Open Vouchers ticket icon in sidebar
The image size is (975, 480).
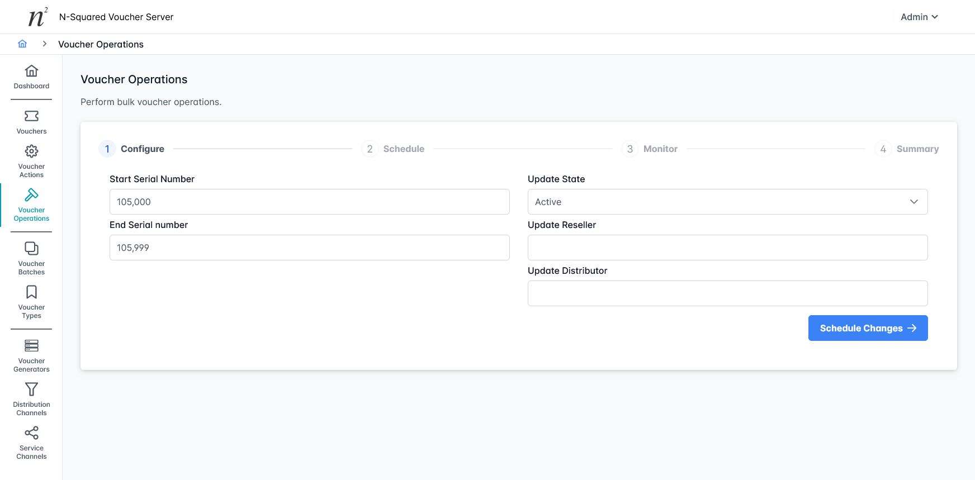click(x=31, y=116)
